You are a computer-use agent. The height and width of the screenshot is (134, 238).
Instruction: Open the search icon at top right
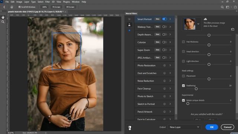tap(222, 7)
